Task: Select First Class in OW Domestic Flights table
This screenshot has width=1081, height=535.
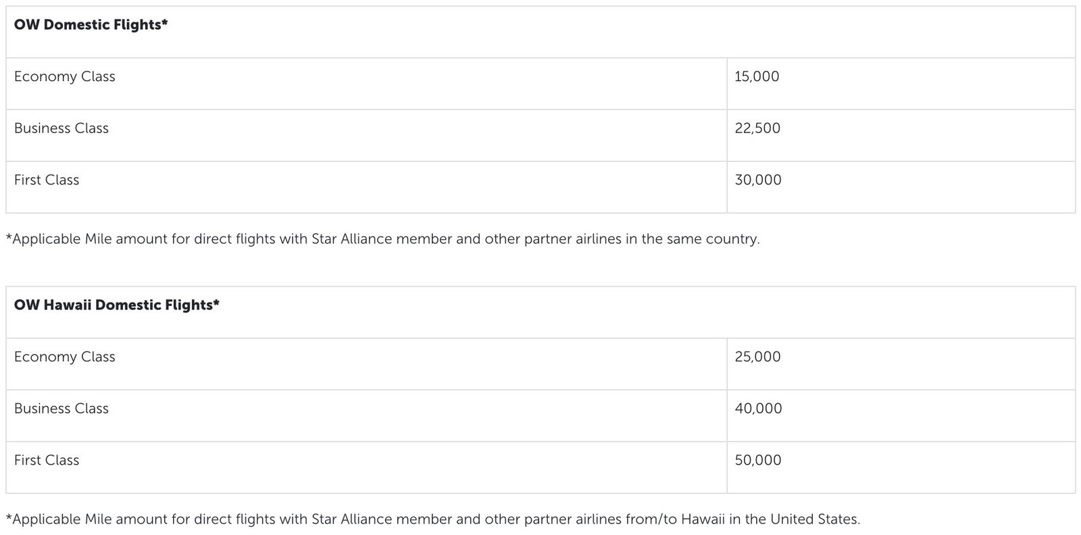Action: [47, 180]
